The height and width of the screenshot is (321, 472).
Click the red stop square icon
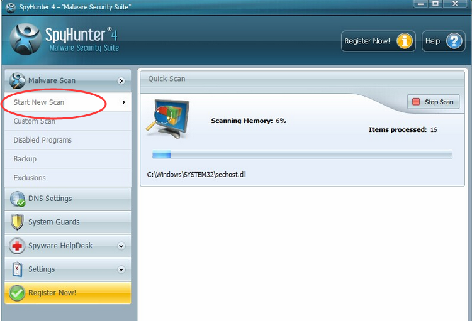pyautogui.click(x=416, y=102)
